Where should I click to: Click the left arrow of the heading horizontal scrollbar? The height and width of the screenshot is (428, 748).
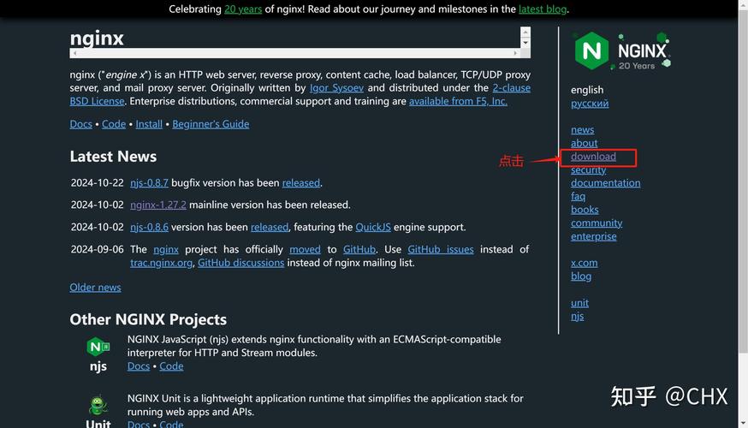point(74,53)
